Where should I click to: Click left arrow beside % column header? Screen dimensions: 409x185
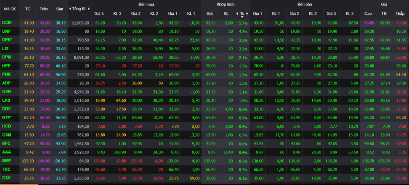click(237, 14)
